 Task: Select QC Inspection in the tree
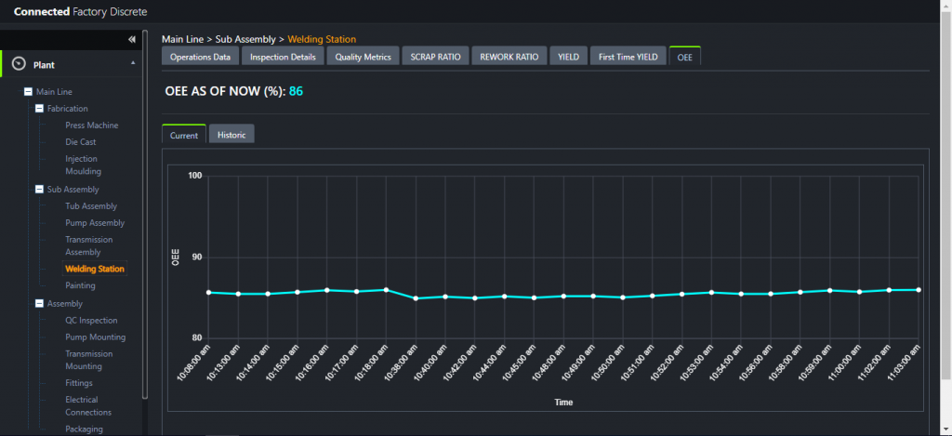point(91,321)
